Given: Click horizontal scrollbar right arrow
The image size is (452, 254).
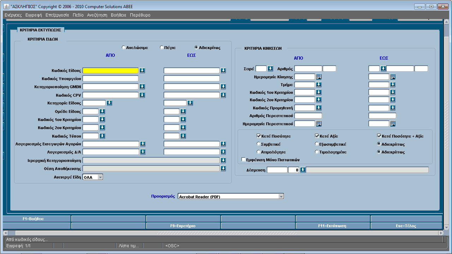Looking at the screenshot, I should (x=441, y=233).
